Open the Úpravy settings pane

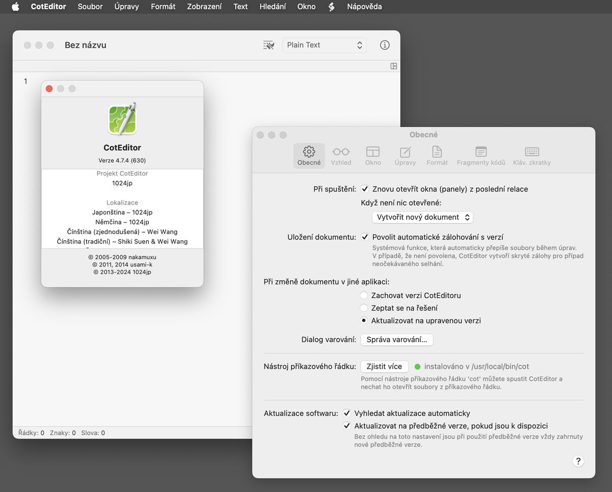[x=405, y=156]
